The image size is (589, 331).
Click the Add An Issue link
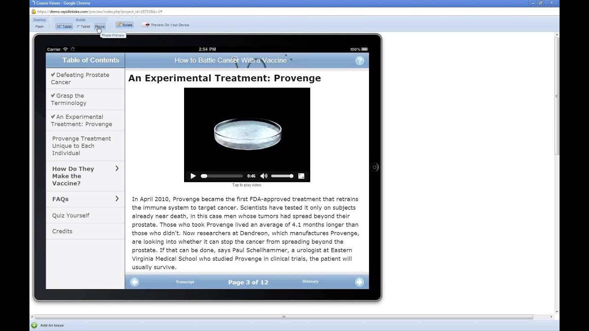pos(52,325)
